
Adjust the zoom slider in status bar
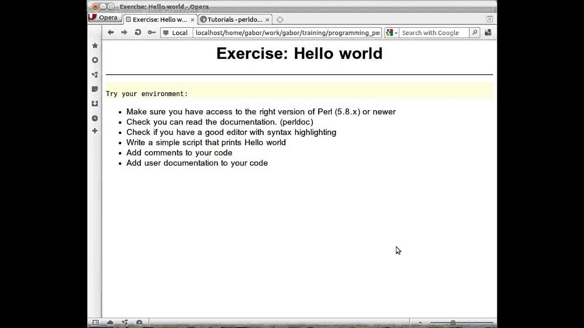pyautogui.click(x=461, y=323)
